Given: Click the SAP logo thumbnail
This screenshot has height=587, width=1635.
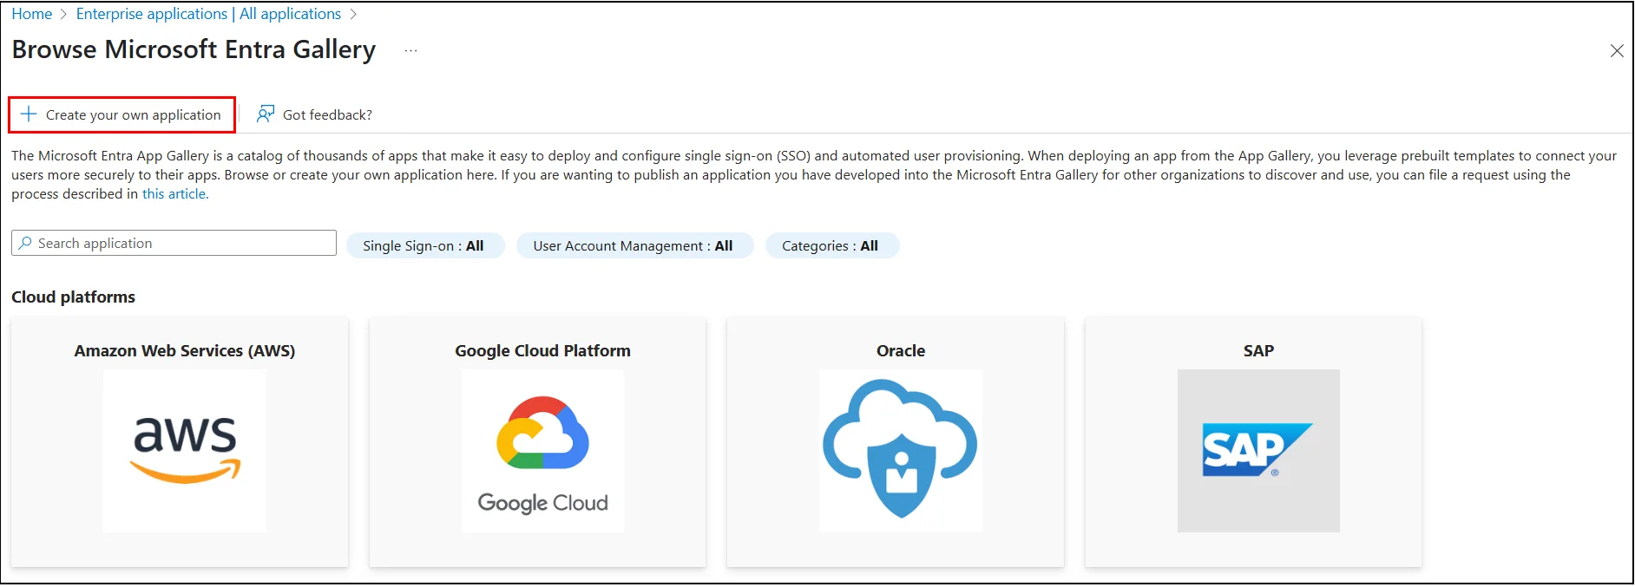Looking at the screenshot, I should [x=1258, y=451].
